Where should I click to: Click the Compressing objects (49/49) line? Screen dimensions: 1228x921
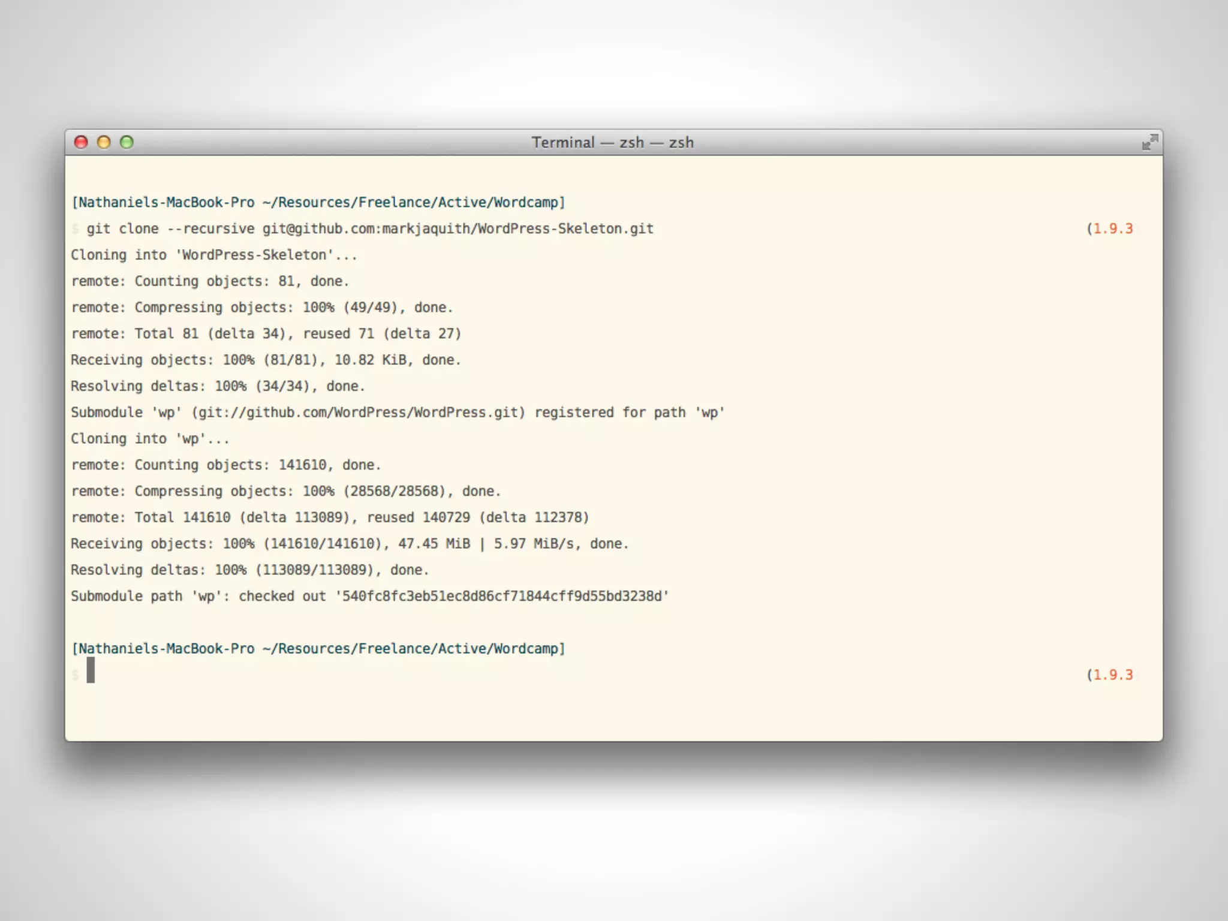tap(261, 308)
